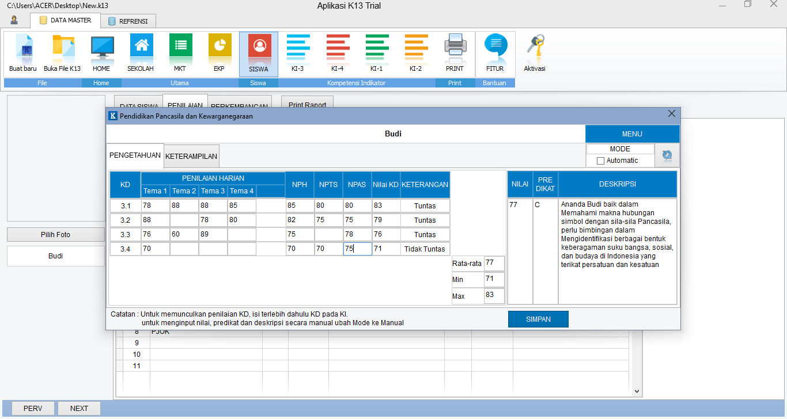Switch to the KETERAMPILAN tab

point(191,155)
